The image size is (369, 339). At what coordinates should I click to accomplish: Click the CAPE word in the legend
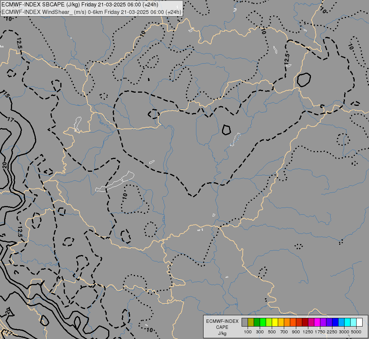click(x=222, y=327)
